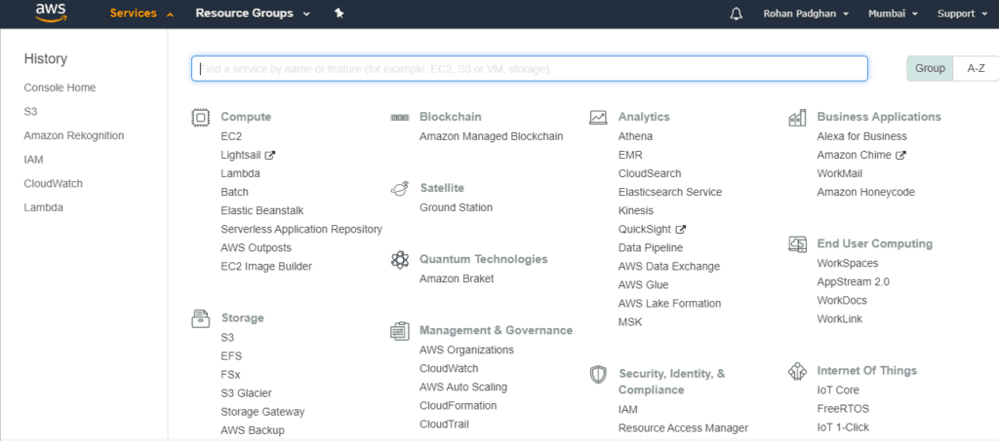The height and width of the screenshot is (441, 999).
Task: Open EMR service
Action: (630, 155)
